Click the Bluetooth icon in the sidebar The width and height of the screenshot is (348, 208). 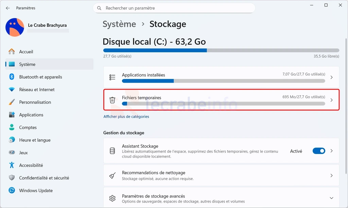pos(12,77)
